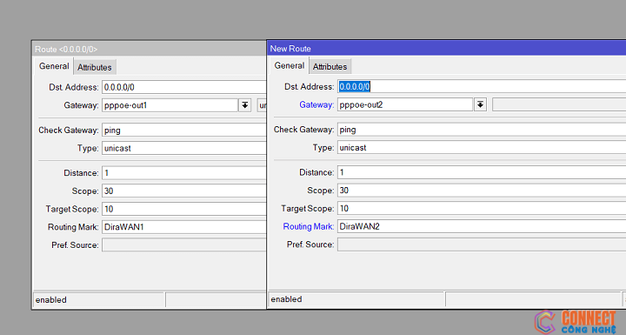Click Check Gateway field in New Route window
The width and height of the screenshot is (626, 335).
(x=482, y=130)
